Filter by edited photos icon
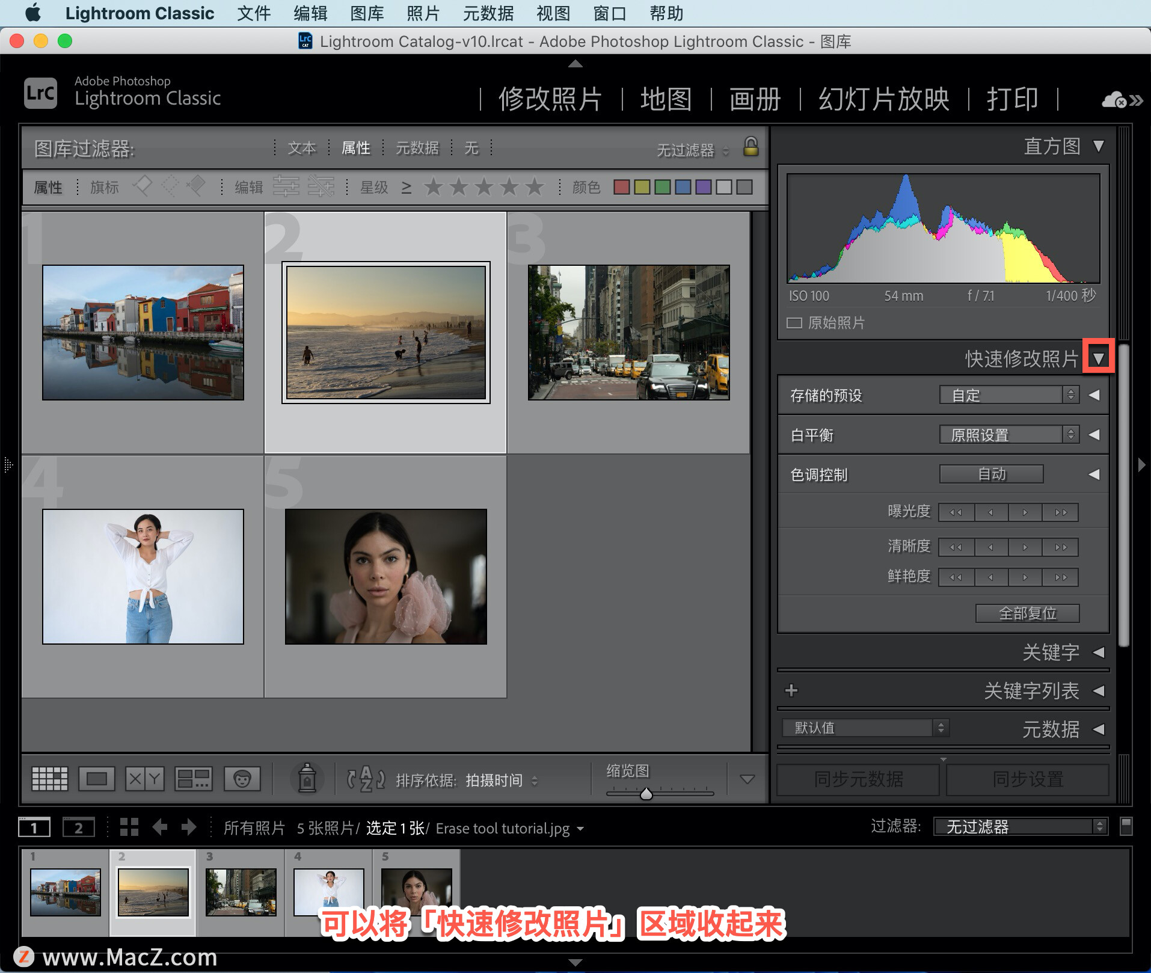The height and width of the screenshot is (973, 1151). (x=286, y=186)
